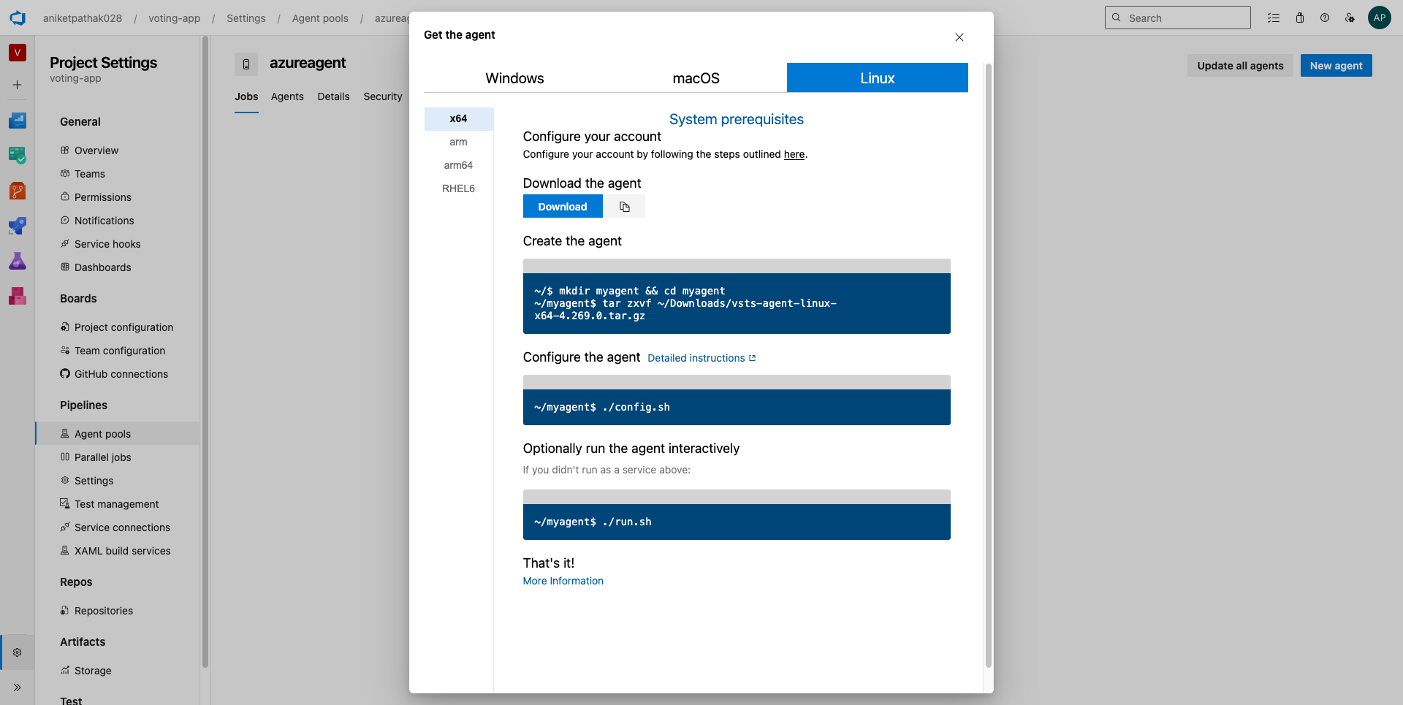
Task: Open Test Plans flask icon
Action: pyautogui.click(x=18, y=261)
